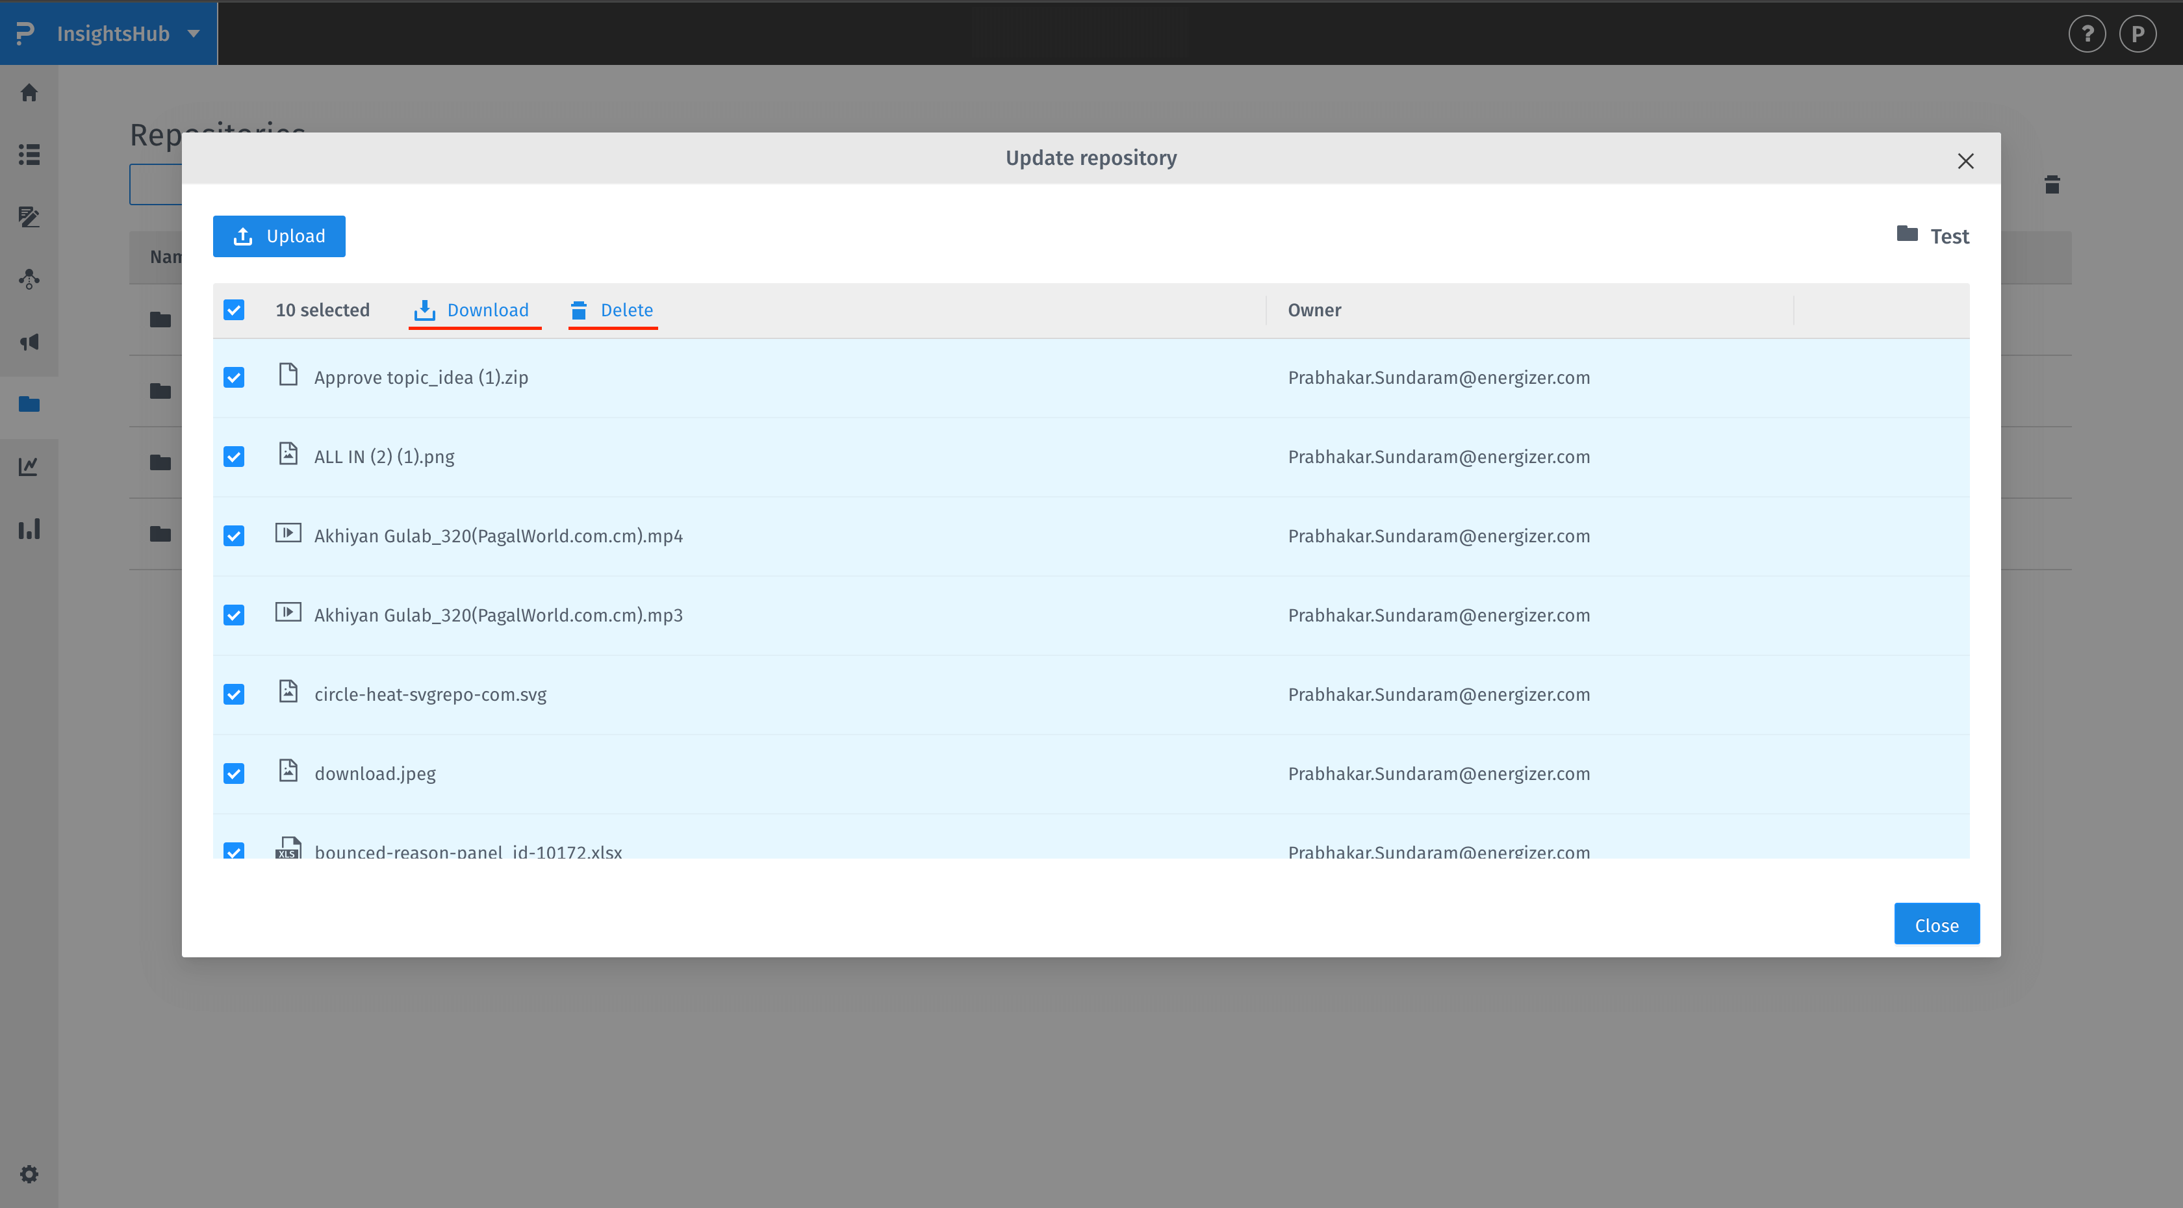Screen dimensions: 2183x1208
Task: Untick the download.jpeg file checkbox
Action: [x=234, y=774]
